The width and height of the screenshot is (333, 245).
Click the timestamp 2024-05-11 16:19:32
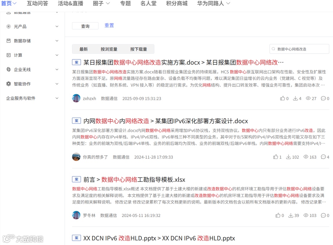[x=141, y=215]
